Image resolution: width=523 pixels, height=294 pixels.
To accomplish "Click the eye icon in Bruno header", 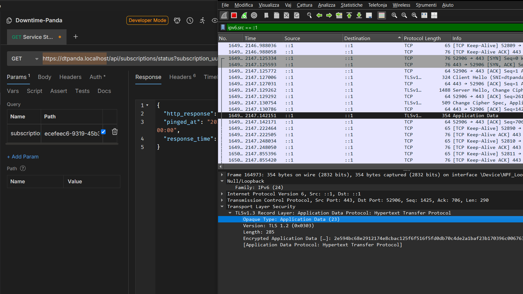I will pyautogui.click(x=215, y=20).
